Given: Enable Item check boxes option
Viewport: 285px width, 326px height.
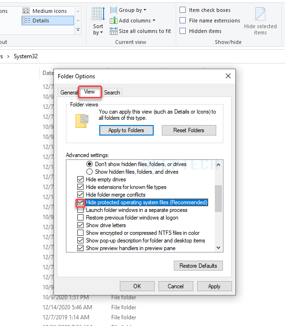Looking at the screenshot, I should point(182,10).
